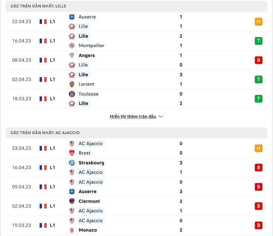The image size is (273, 236).
Task: Open the Strasbourg team name link
Action: [x=91, y=163]
